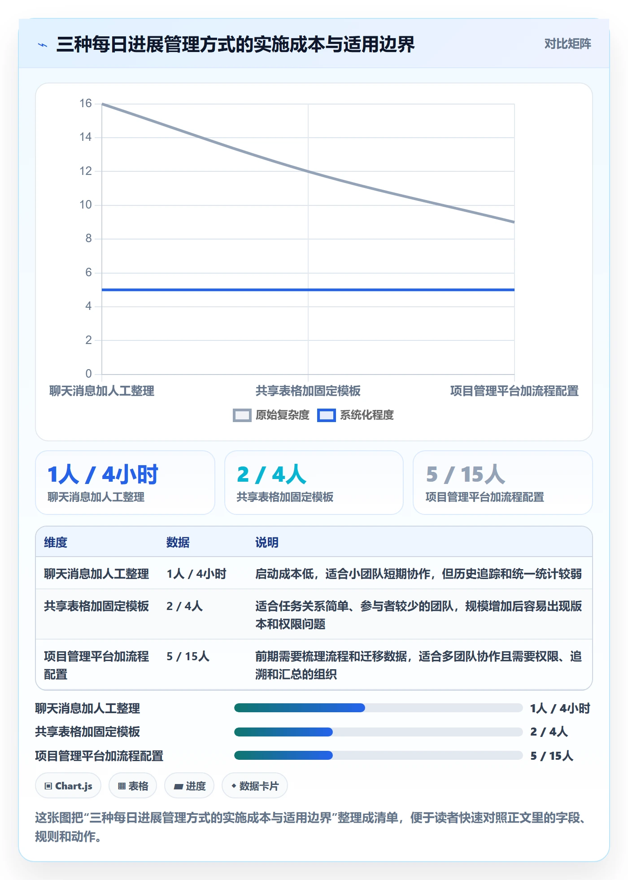Click table cell 1人 / 4小时
Viewport: 628px width, 880px height.
point(196,574)
